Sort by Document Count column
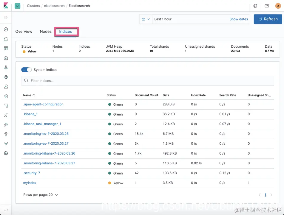284x215 pixels. pyautogui.click(x=146, y=95)
